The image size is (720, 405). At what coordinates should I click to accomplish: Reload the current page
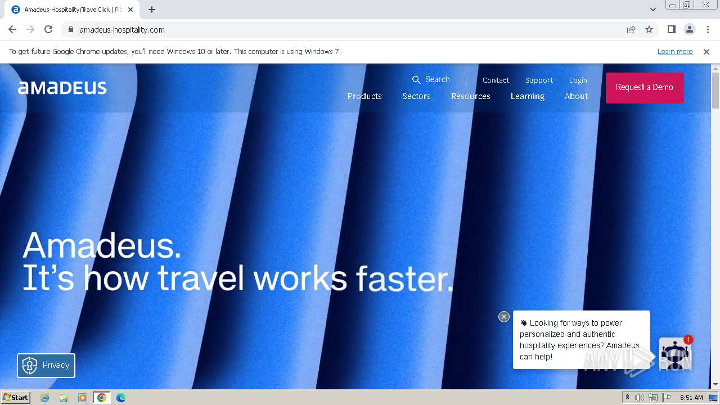(48, 29)
